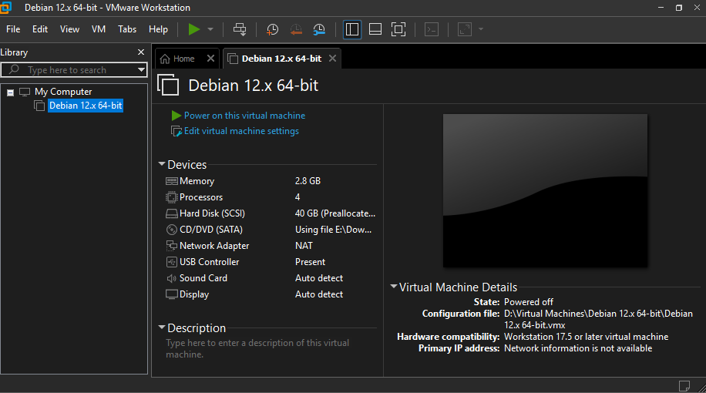Collapse the My Computer tree node

[10, 92]
